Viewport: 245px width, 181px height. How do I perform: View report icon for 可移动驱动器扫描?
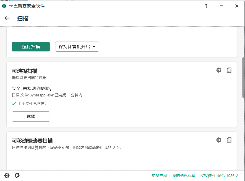229,140
